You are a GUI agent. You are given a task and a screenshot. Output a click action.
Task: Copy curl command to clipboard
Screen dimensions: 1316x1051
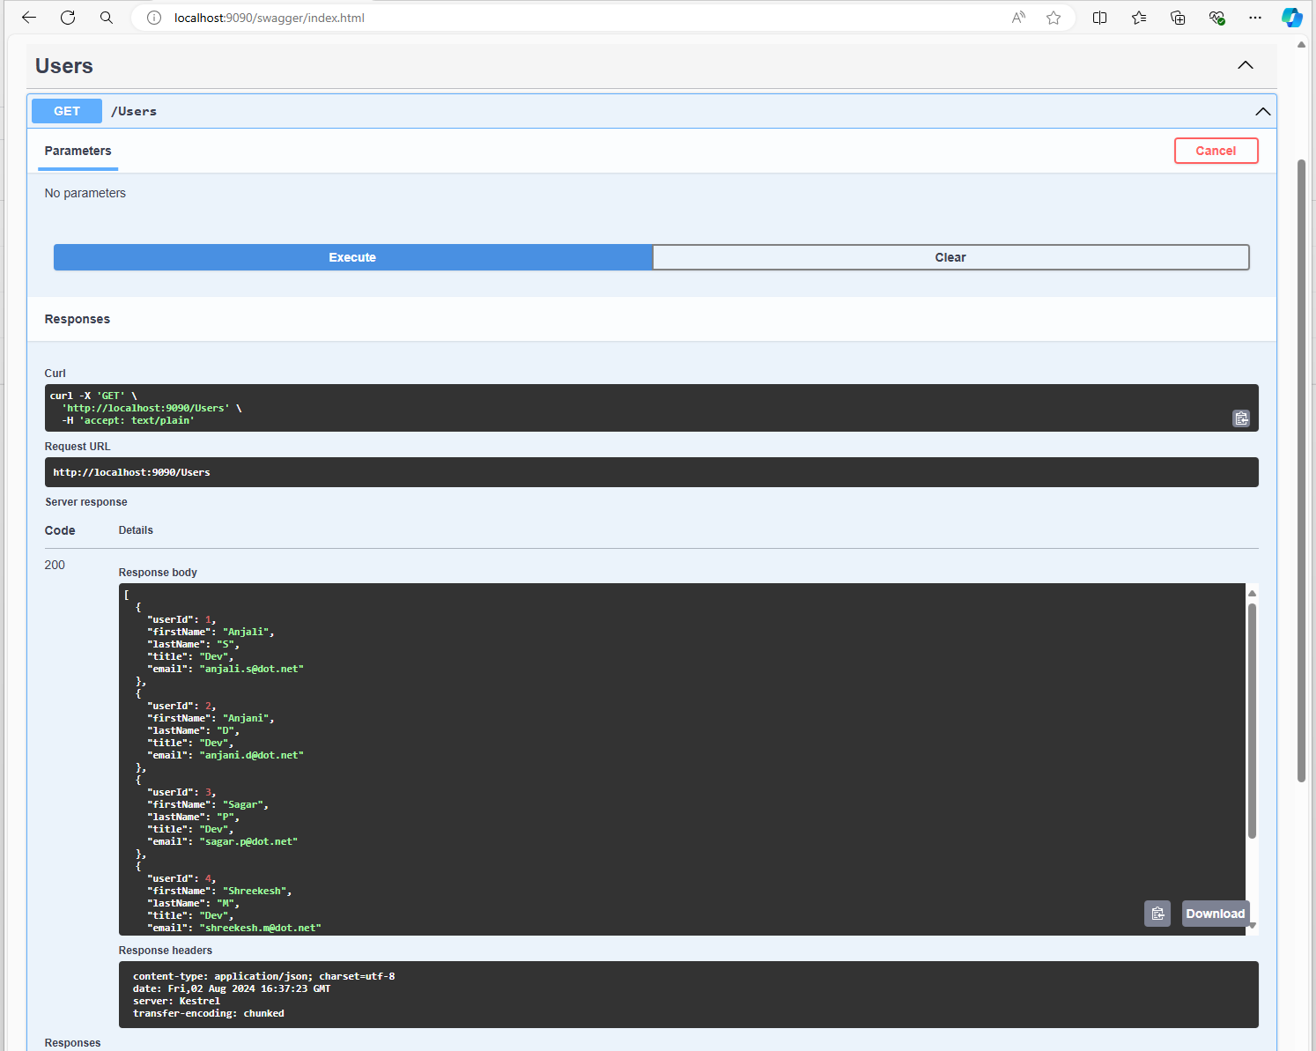tap(1241, 418)
